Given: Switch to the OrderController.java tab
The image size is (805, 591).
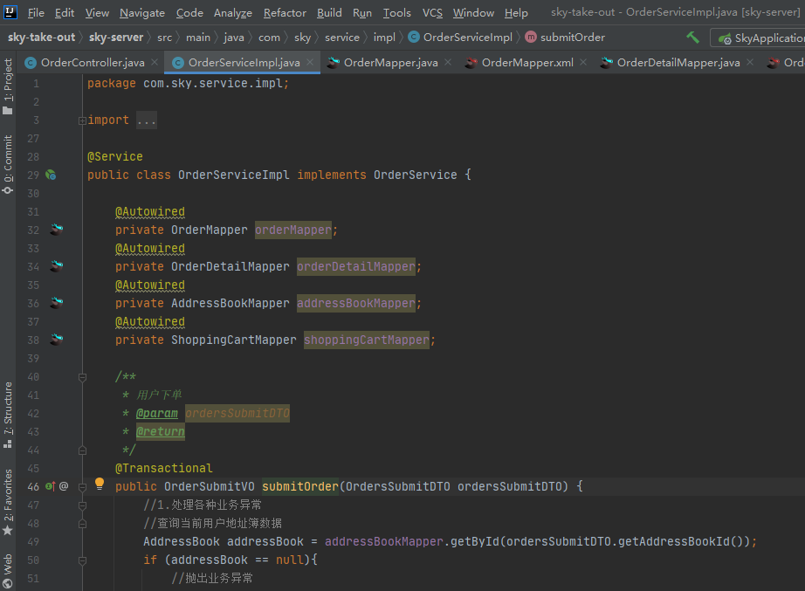Looking at the screenshot, I should click(93, 63).
